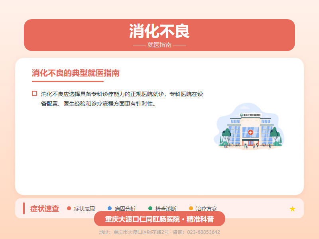
Task: Open the 检查诊断 tab
Action: pos(166,209)
